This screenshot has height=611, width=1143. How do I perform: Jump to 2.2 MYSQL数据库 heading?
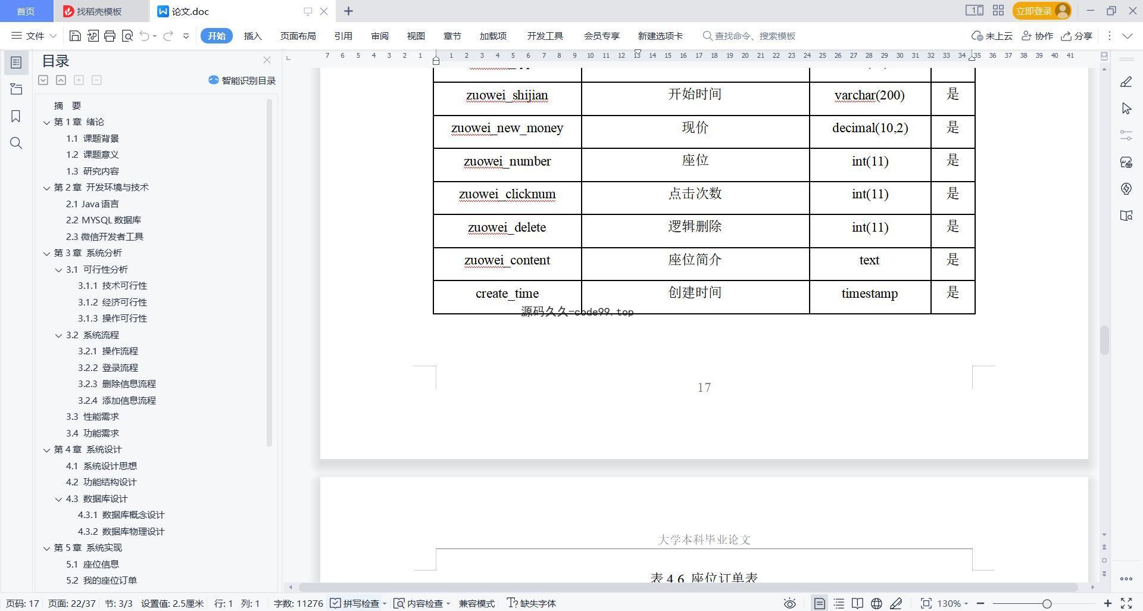(x=104, y=220)
